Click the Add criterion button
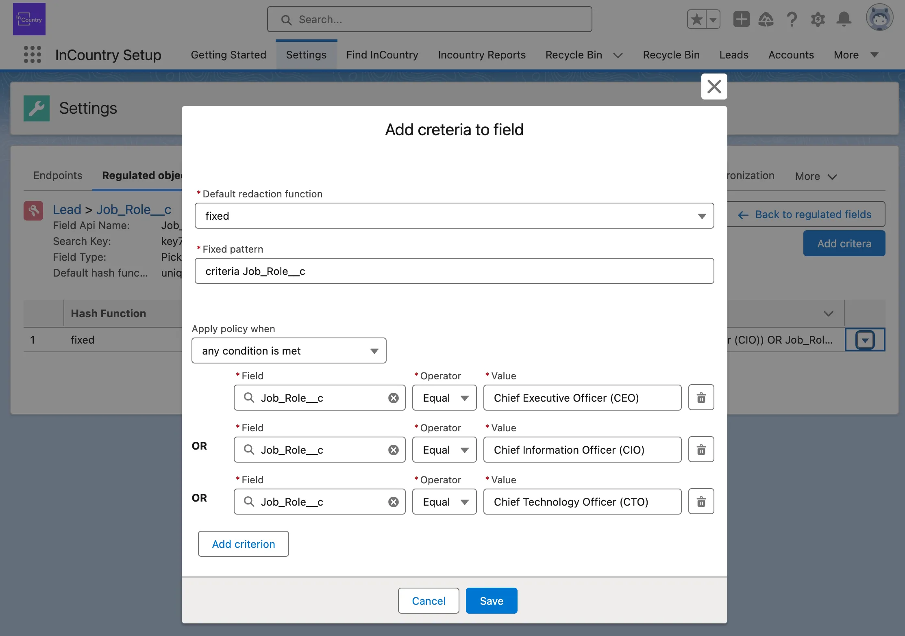Screen dimensions: 905x636 point(243,544)
